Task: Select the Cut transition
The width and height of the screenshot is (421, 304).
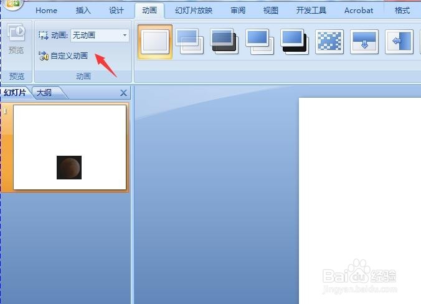Action: click(x=259, y=42)
